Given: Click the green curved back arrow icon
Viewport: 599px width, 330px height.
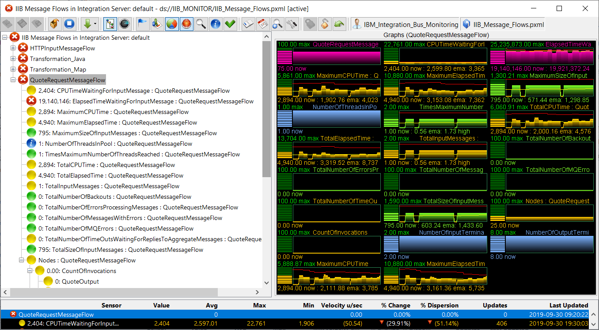Looking at the screenshot, I should [339, 24].
